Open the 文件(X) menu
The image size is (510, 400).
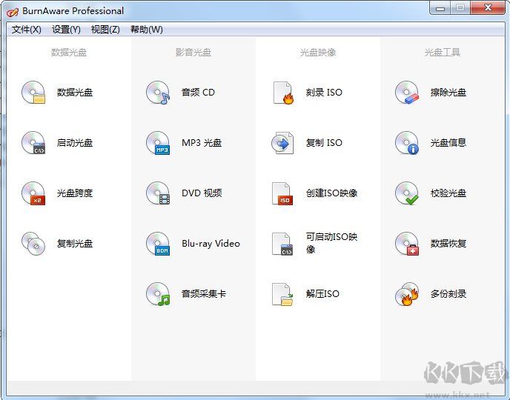27,30
